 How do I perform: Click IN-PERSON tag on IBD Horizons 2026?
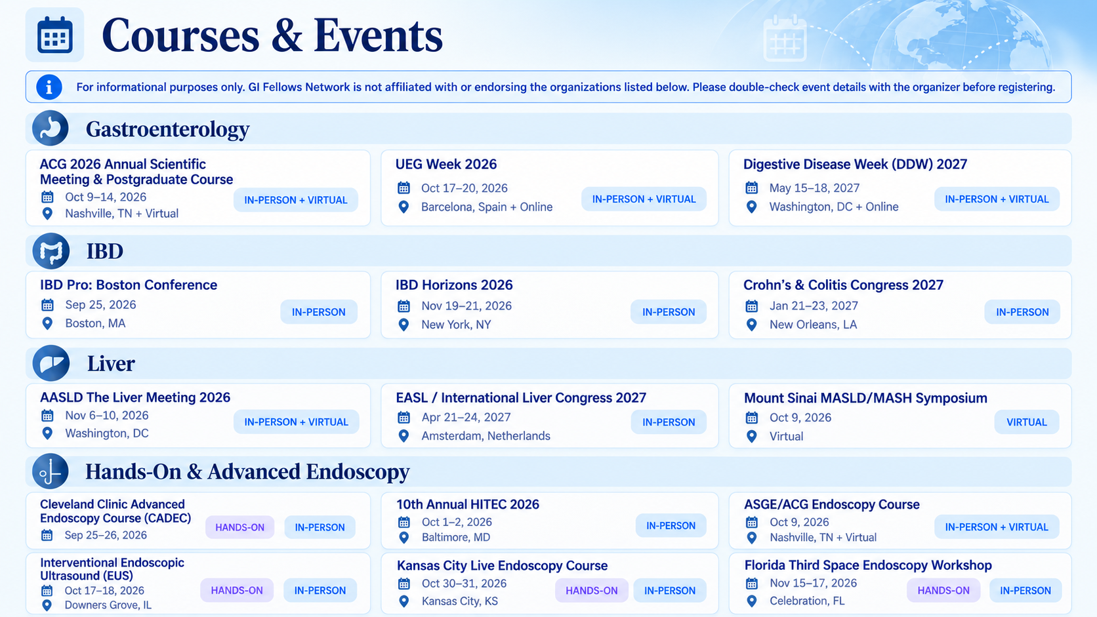pyautogui.click(x=669, y=312)
